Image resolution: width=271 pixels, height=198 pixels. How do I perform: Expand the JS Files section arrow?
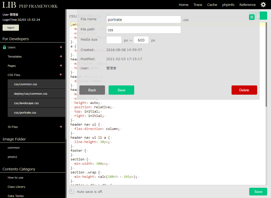pyautogui.click(x=61, y=127)
